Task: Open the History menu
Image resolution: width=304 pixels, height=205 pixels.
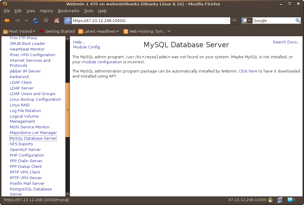Action: click(46, 11)
